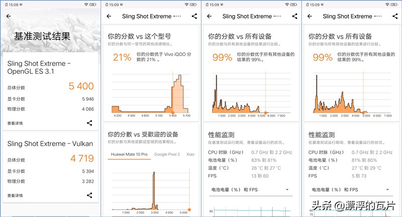Tap the 你的分数 vs 受歡迎的设备 heading
402x217 pixels.
click(x=143, y=134)
